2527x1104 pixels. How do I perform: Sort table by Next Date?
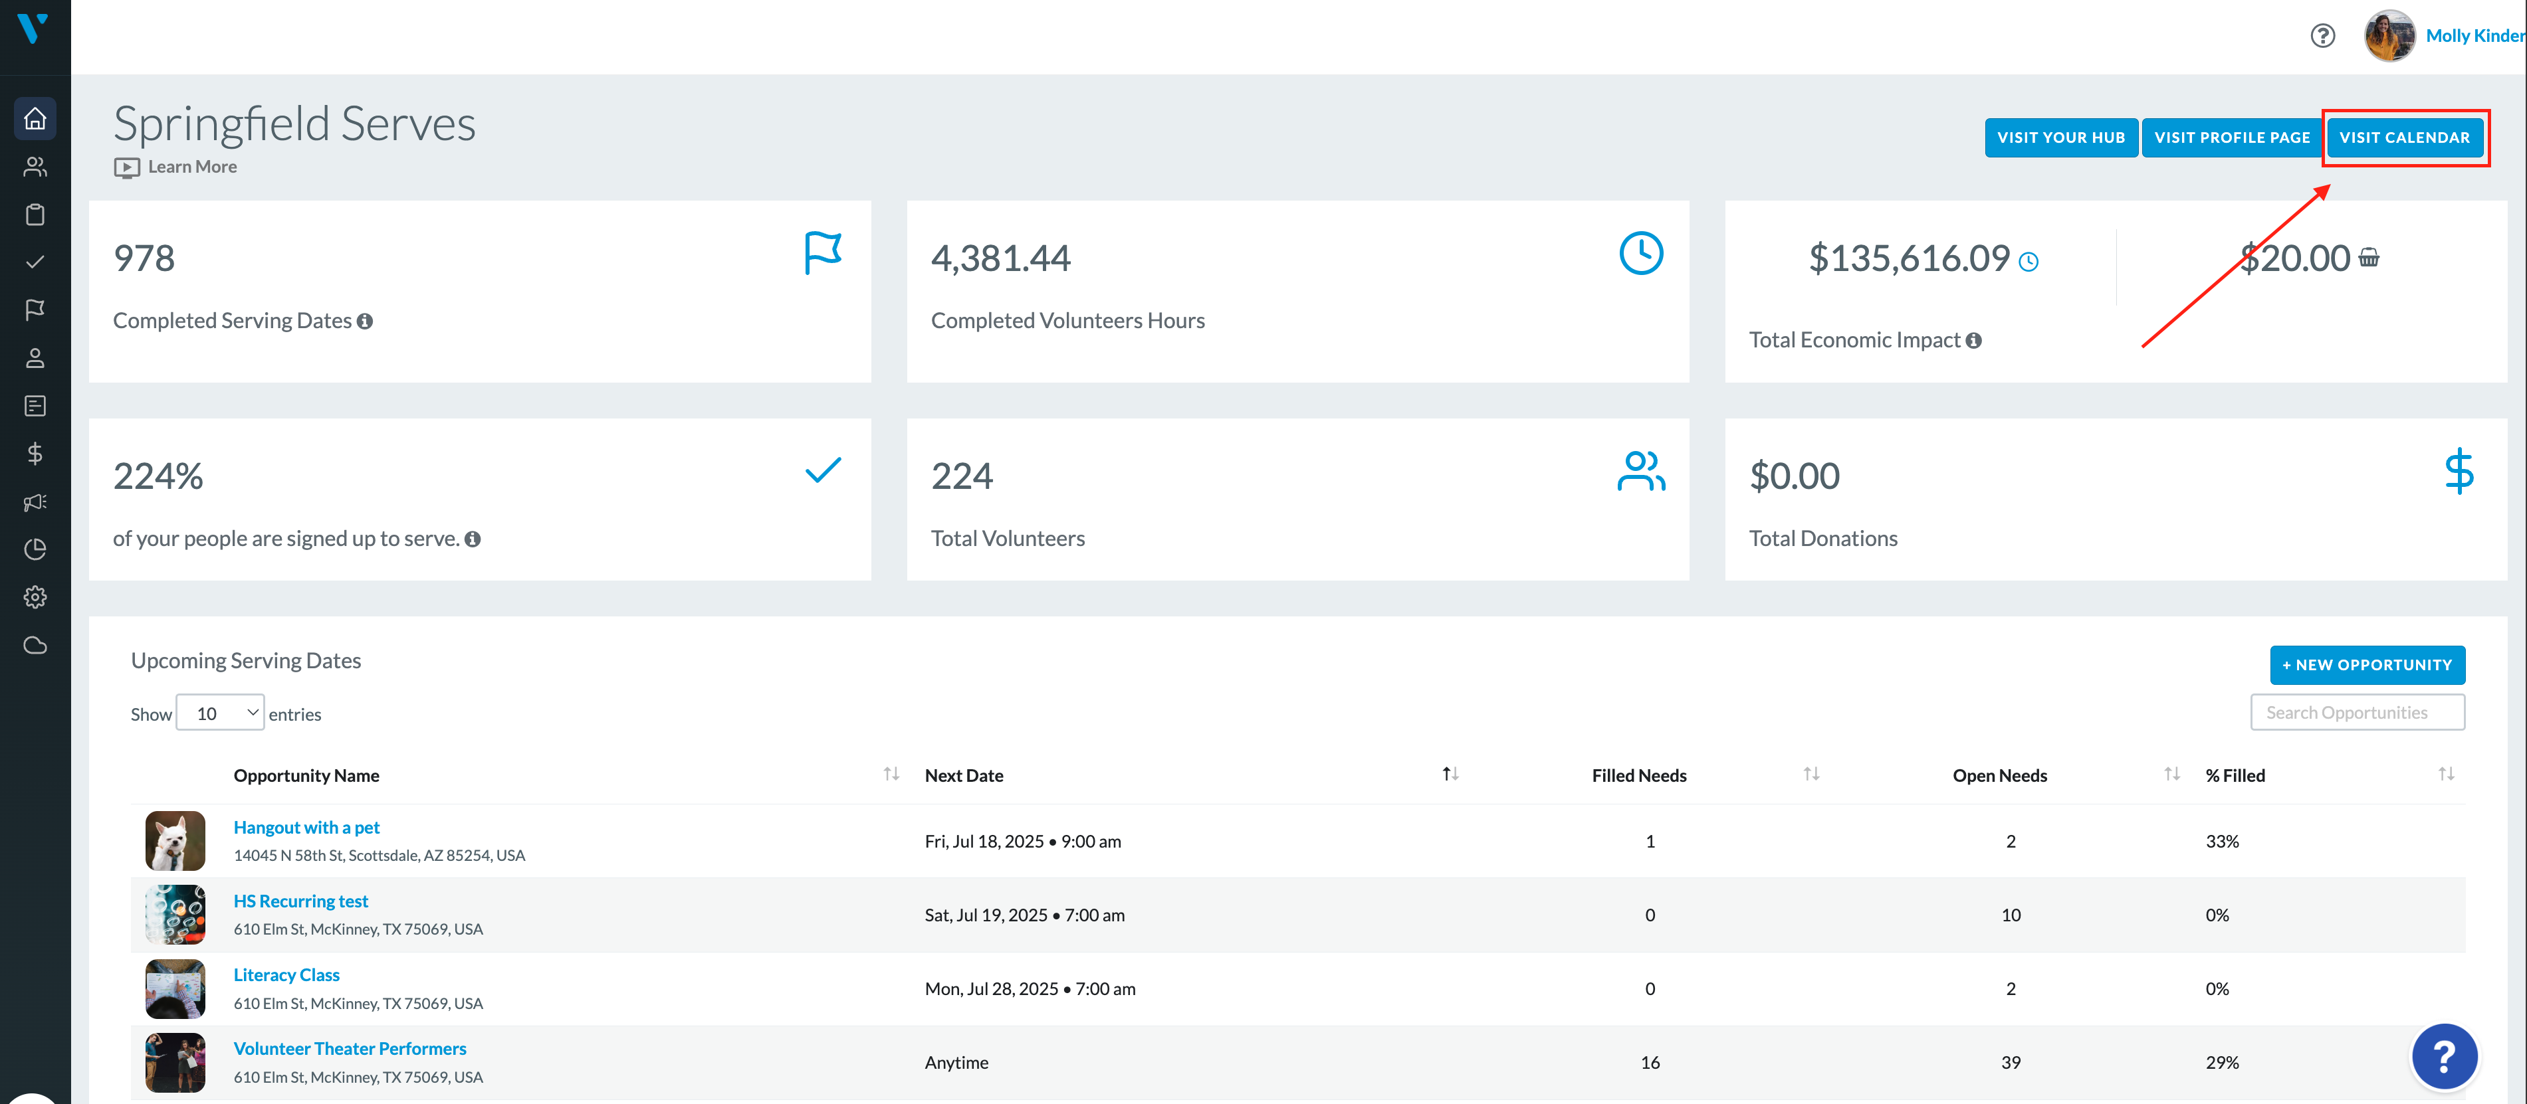(1450, 775)
